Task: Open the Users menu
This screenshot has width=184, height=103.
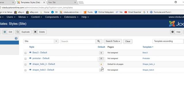Action: pos(11,17)
